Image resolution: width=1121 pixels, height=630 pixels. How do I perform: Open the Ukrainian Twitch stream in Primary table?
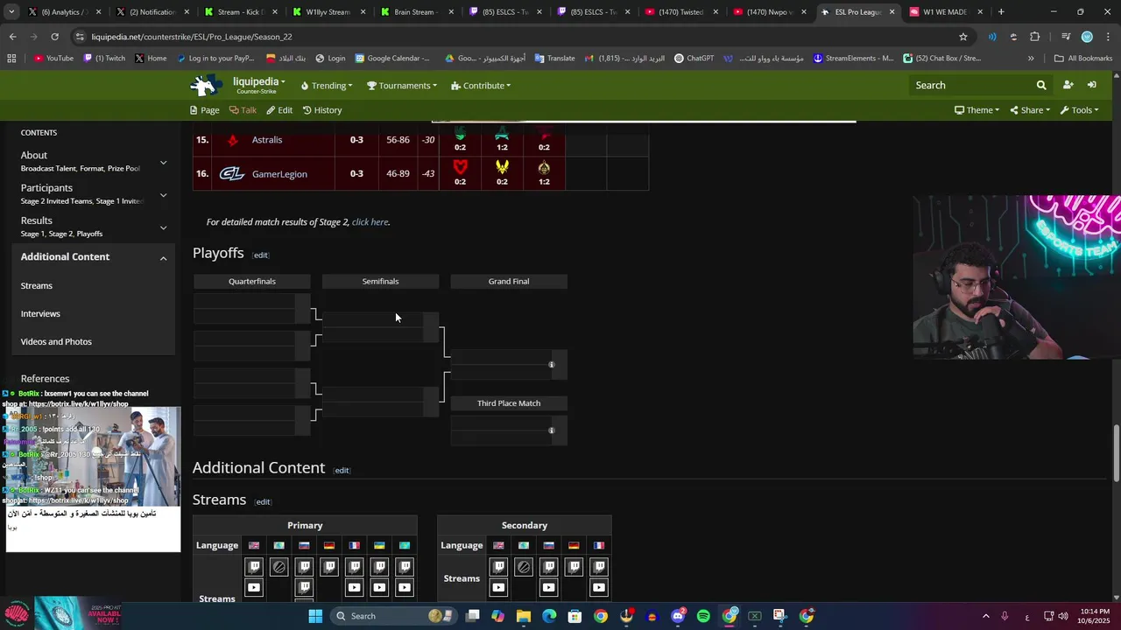pyautogui.click(x=379, y=567)
